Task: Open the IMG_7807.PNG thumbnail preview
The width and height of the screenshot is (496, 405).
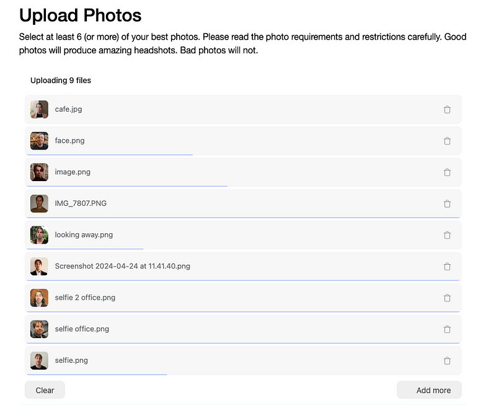Action: click(39, 203)
